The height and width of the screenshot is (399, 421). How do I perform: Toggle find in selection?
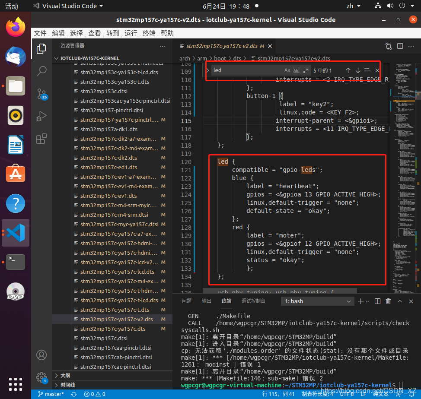point(367,70)
